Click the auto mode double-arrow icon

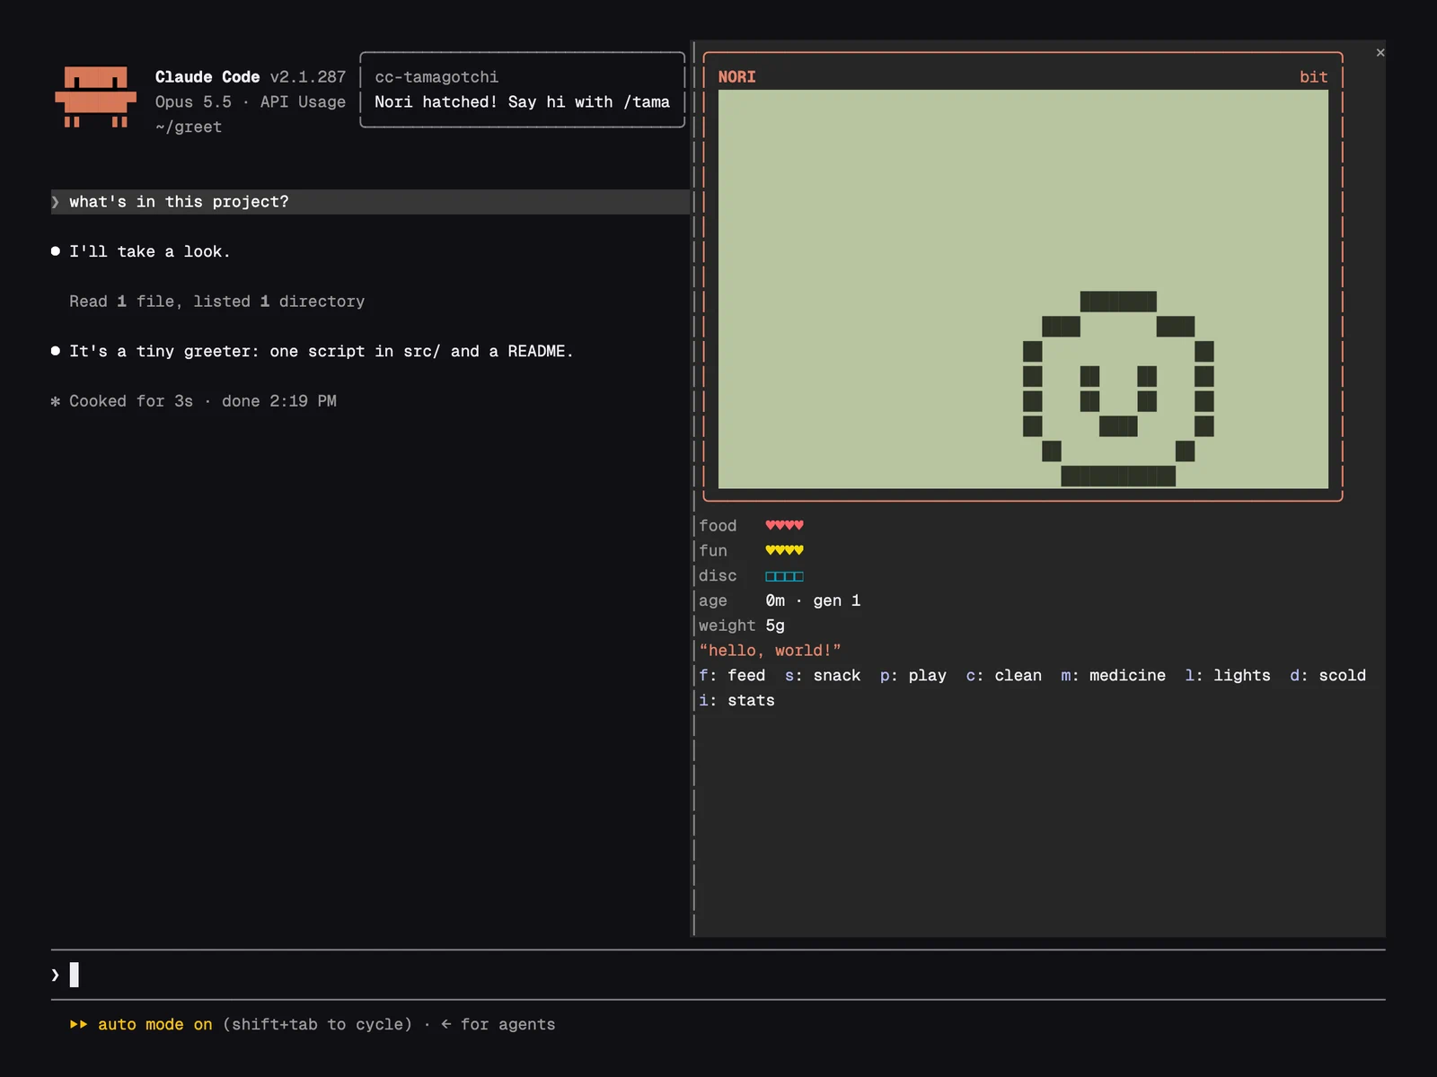78,1024
